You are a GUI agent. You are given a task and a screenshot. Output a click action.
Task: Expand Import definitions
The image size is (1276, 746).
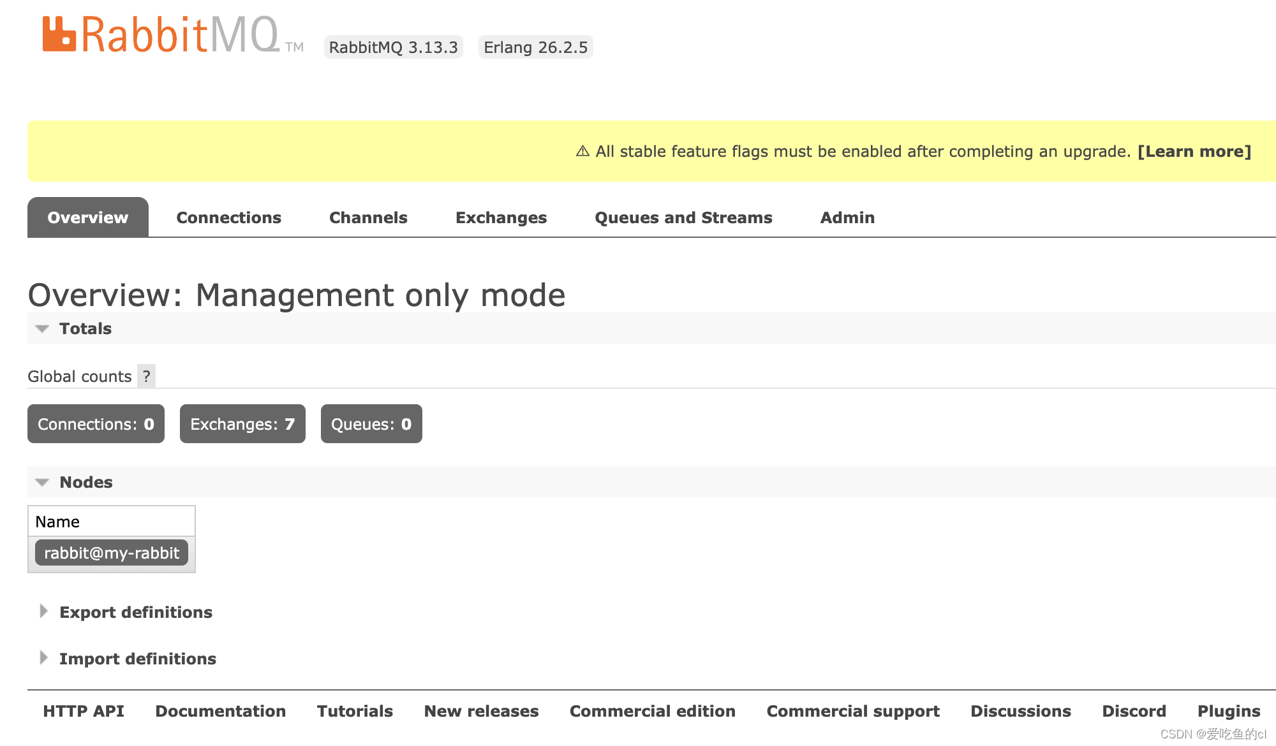(x=137, y=659)
